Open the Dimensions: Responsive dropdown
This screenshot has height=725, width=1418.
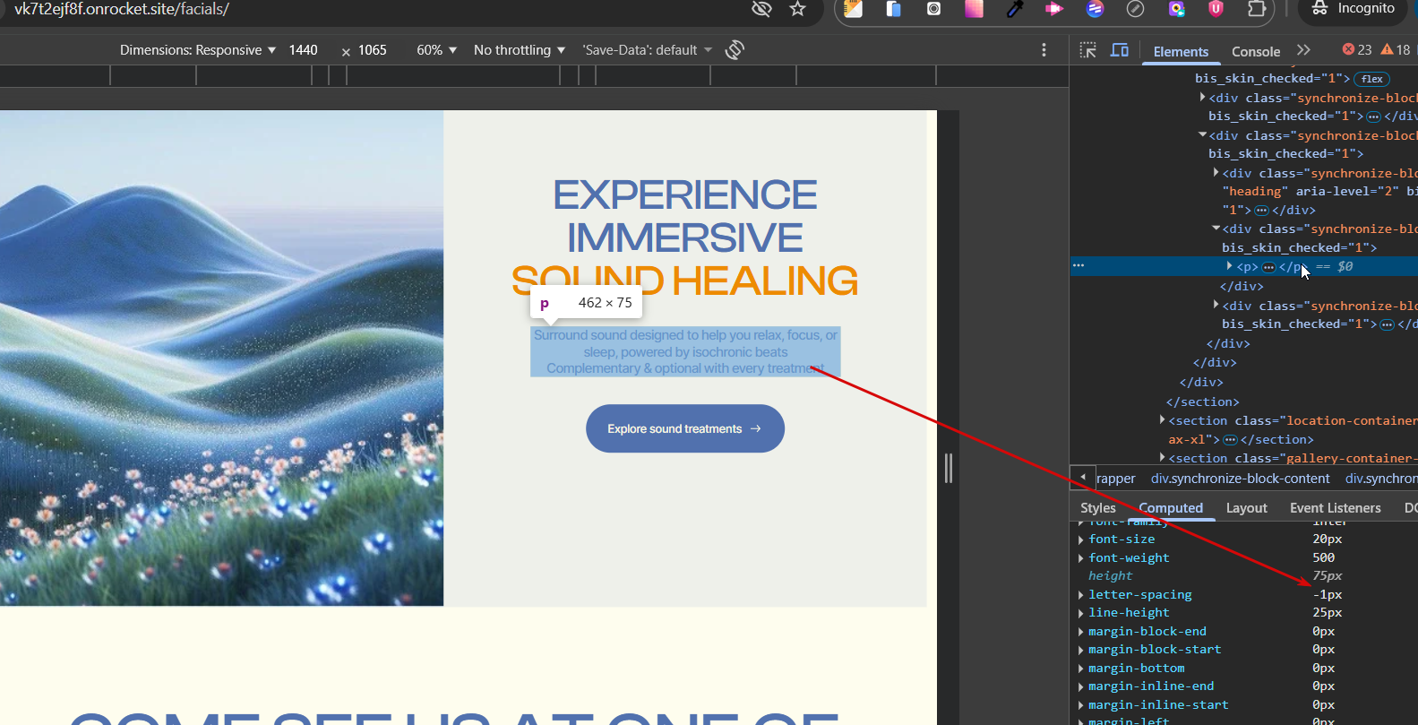tap(197, 50)
